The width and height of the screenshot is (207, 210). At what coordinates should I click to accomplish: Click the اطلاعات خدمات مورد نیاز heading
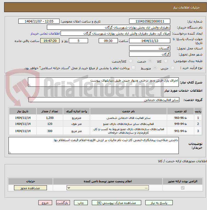pyautogui.click(x=183, y=91)
